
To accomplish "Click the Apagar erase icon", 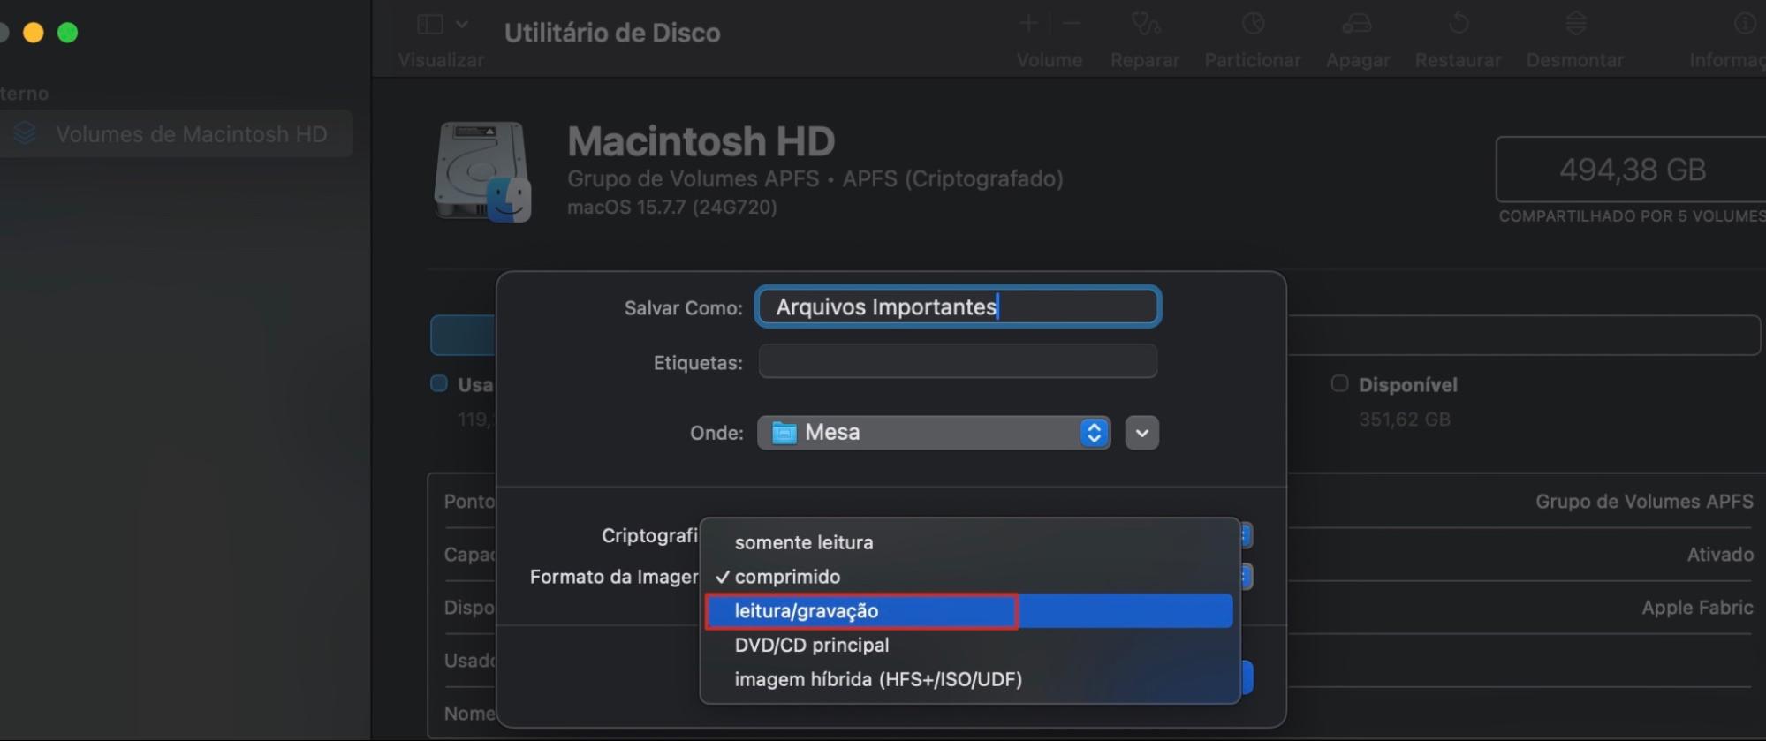I will [x=1357, y=24].
